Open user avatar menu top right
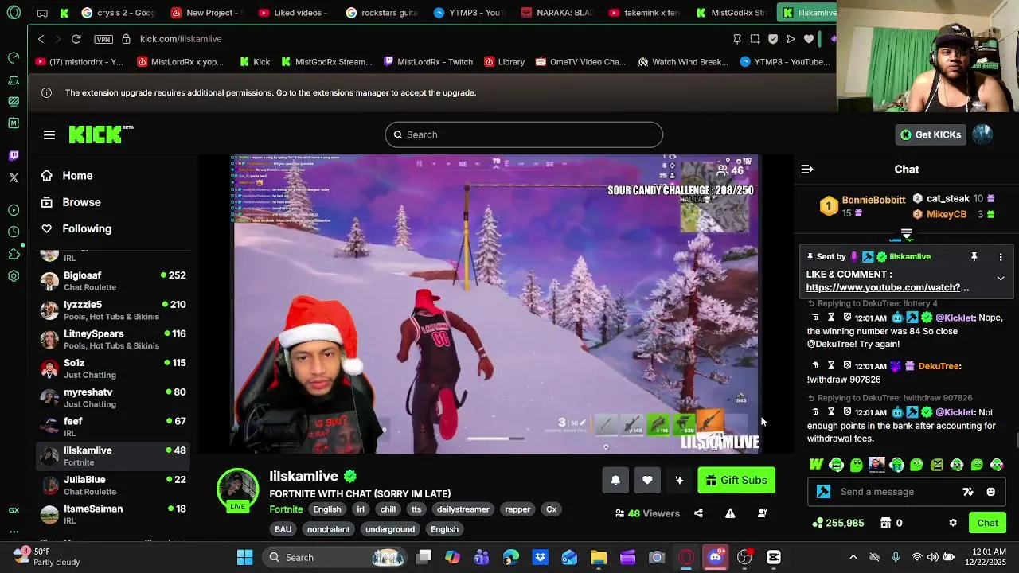 click(x=982, y=134)
